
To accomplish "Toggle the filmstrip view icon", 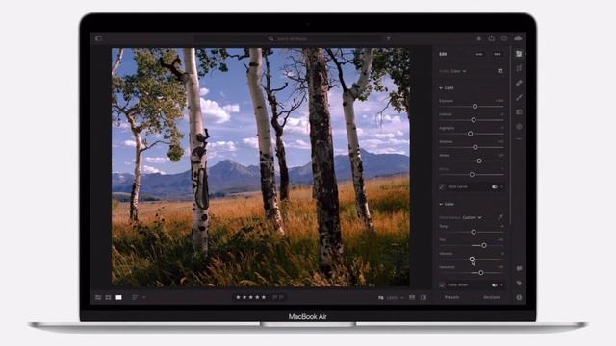I will [x=412, y=297].
